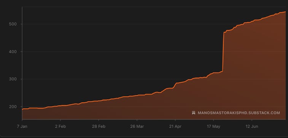Click the Substack bookmark logo icon
This screenshot has height=138, width=288.
tap(194, 113)
